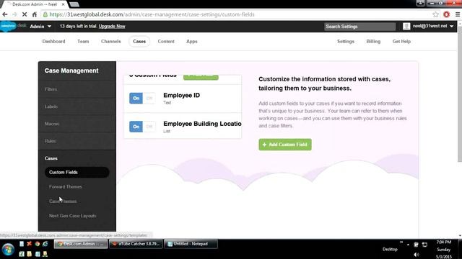This screenshot has height=259, width=462.
Task: Open the Chrome hamburger menu
Action: pyautogui.click(x=457, y=14)
